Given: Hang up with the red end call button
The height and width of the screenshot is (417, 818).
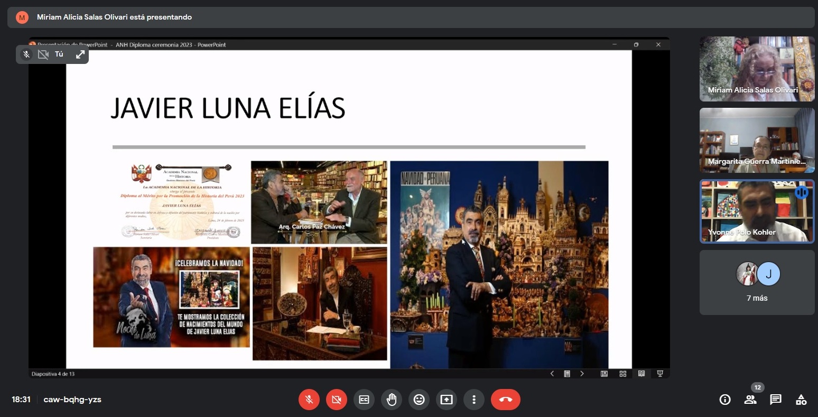Looking at the screenshot, I should pos(505,400).
